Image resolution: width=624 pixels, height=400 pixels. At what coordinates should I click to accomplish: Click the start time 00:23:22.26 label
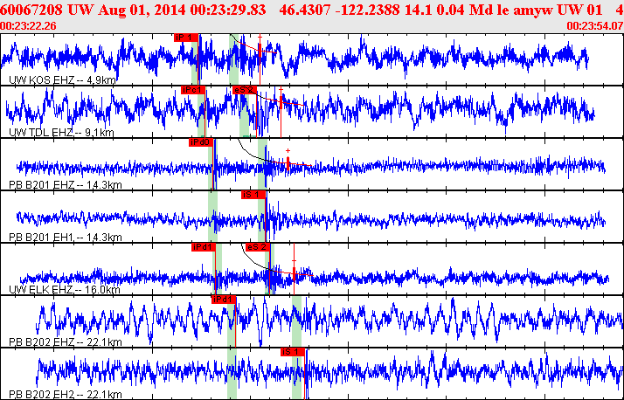pos(28,26)
